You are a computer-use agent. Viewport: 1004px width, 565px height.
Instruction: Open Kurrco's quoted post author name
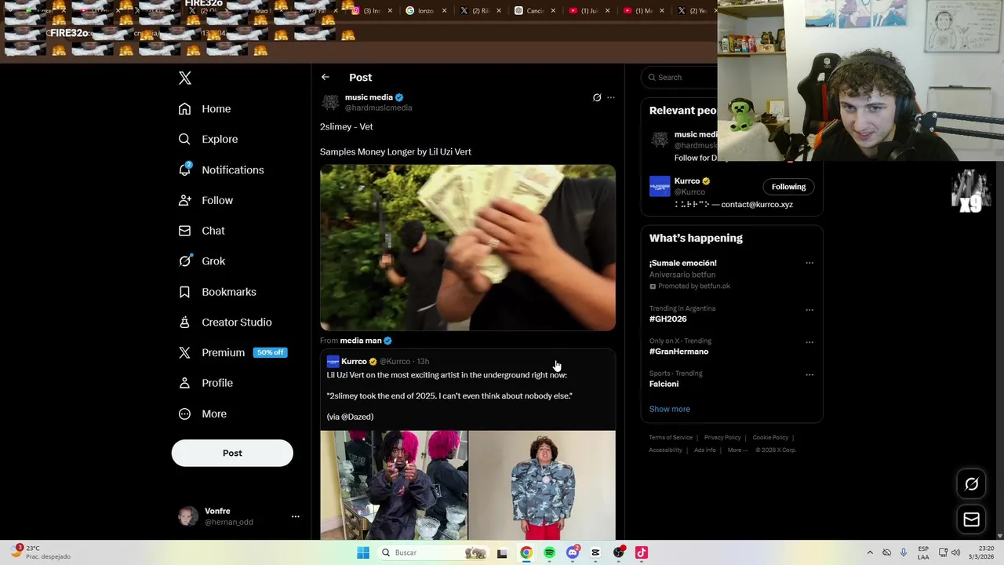[354, 362]
